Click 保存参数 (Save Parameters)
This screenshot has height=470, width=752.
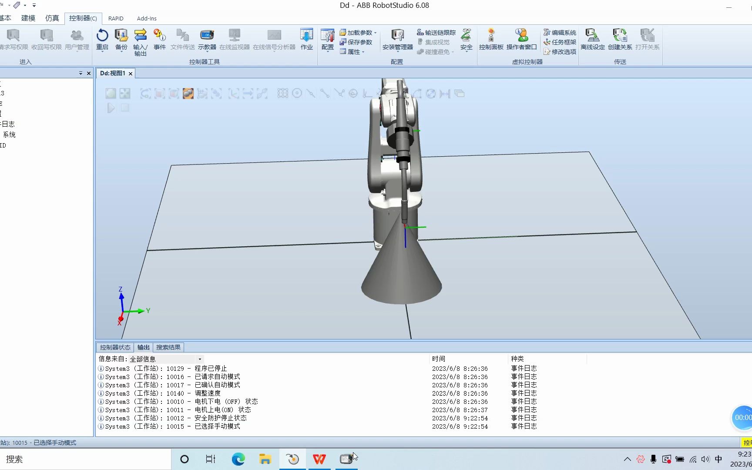[x=356, y=42]
